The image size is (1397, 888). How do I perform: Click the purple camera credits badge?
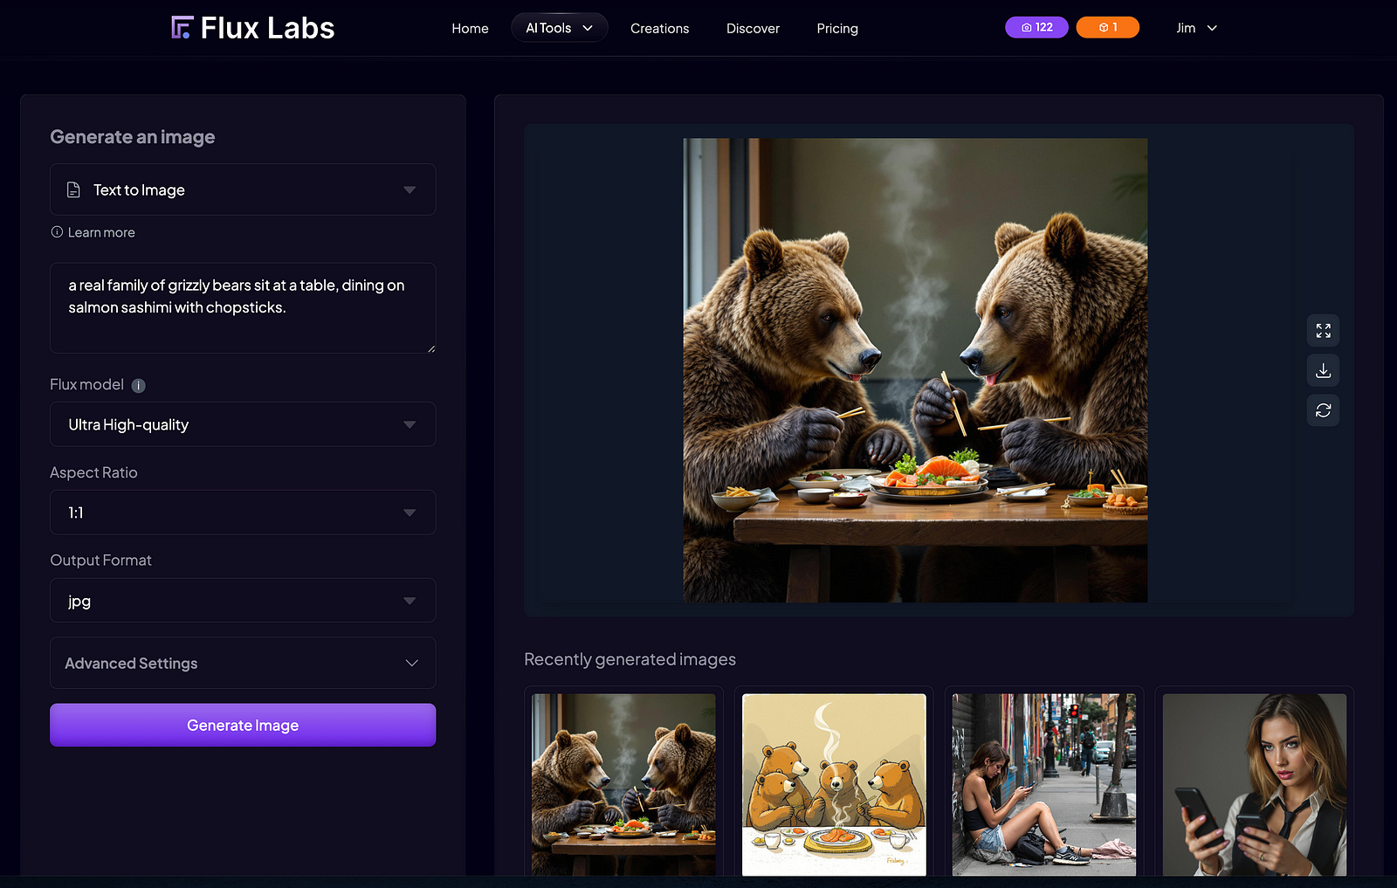click(x=1036, y=27)
